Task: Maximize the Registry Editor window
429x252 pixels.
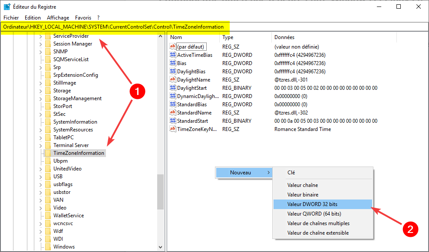Action: pos(399,7)
